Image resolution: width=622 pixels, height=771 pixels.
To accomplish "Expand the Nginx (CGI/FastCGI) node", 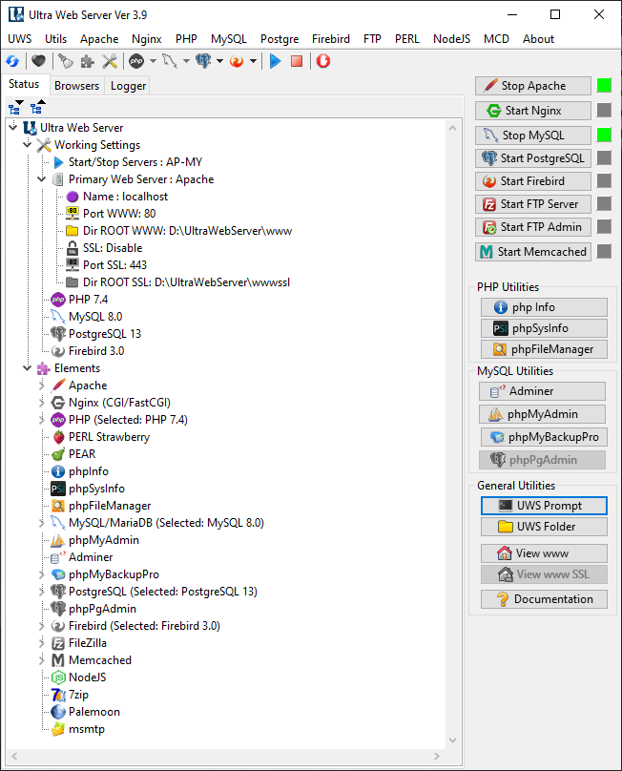I will pos(42,403).
